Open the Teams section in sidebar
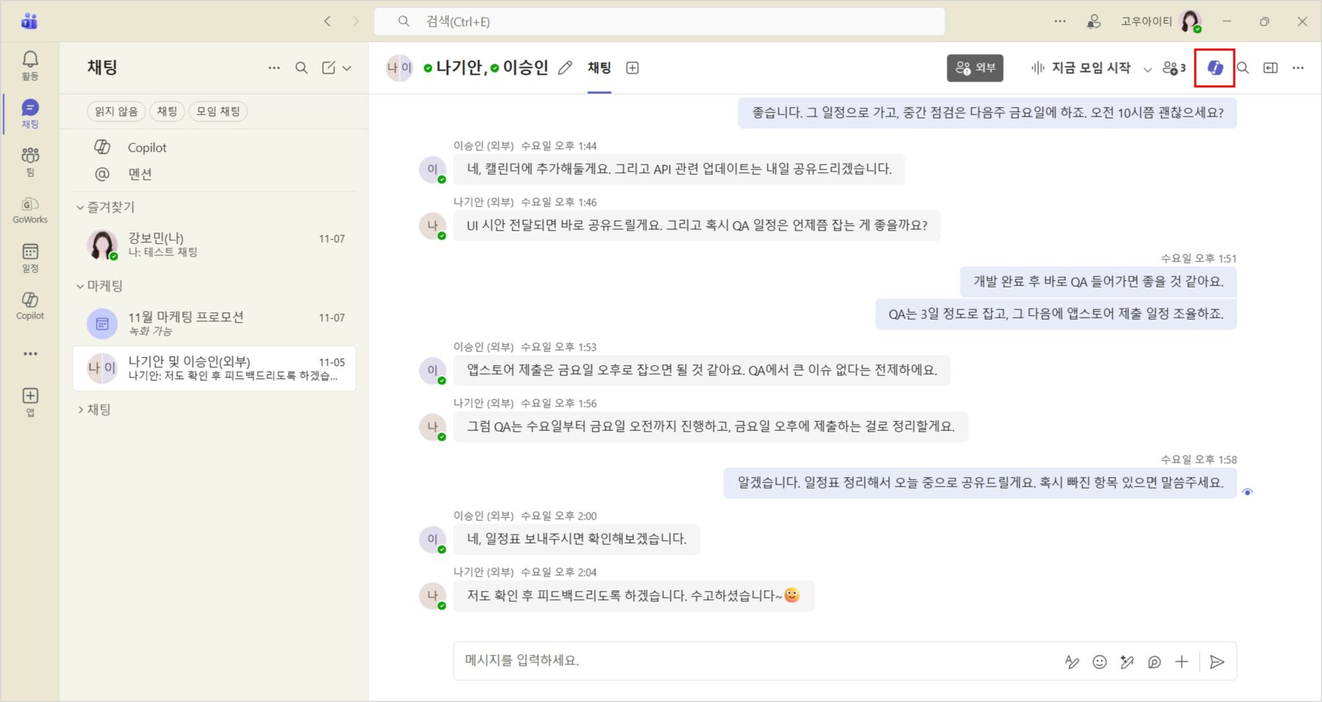 tap(30, 161)
